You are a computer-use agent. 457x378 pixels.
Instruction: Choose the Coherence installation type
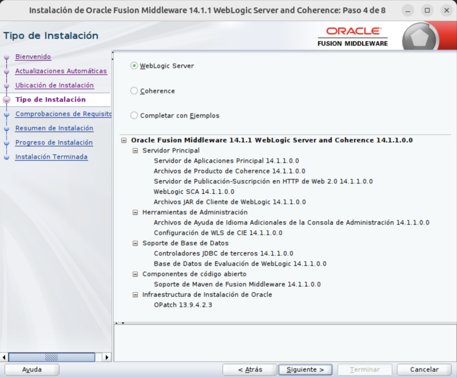pos(134,90)
